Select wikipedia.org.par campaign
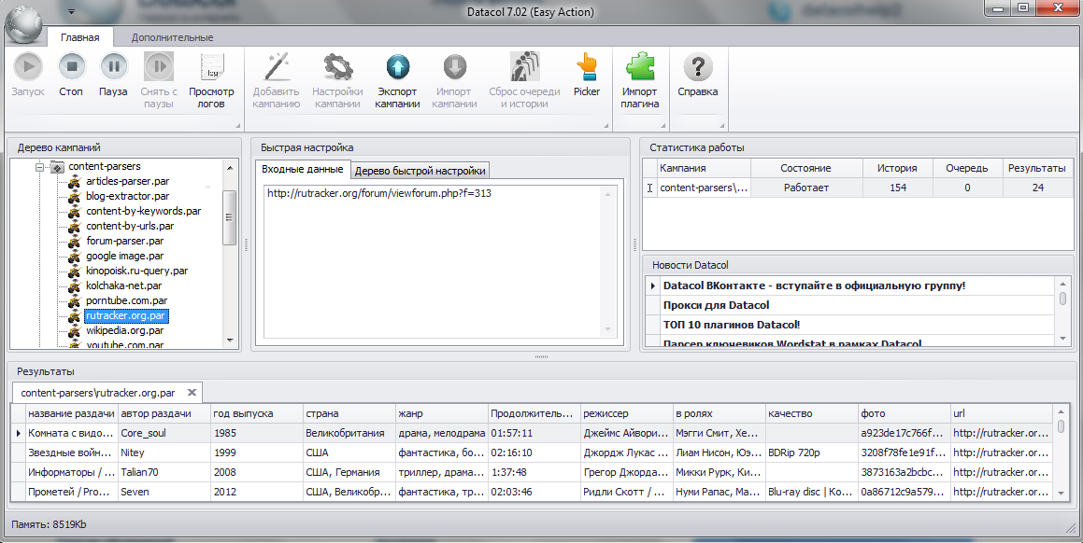Image resolution: width=1083 pixels, height=543 pixels. click(125, 330)
